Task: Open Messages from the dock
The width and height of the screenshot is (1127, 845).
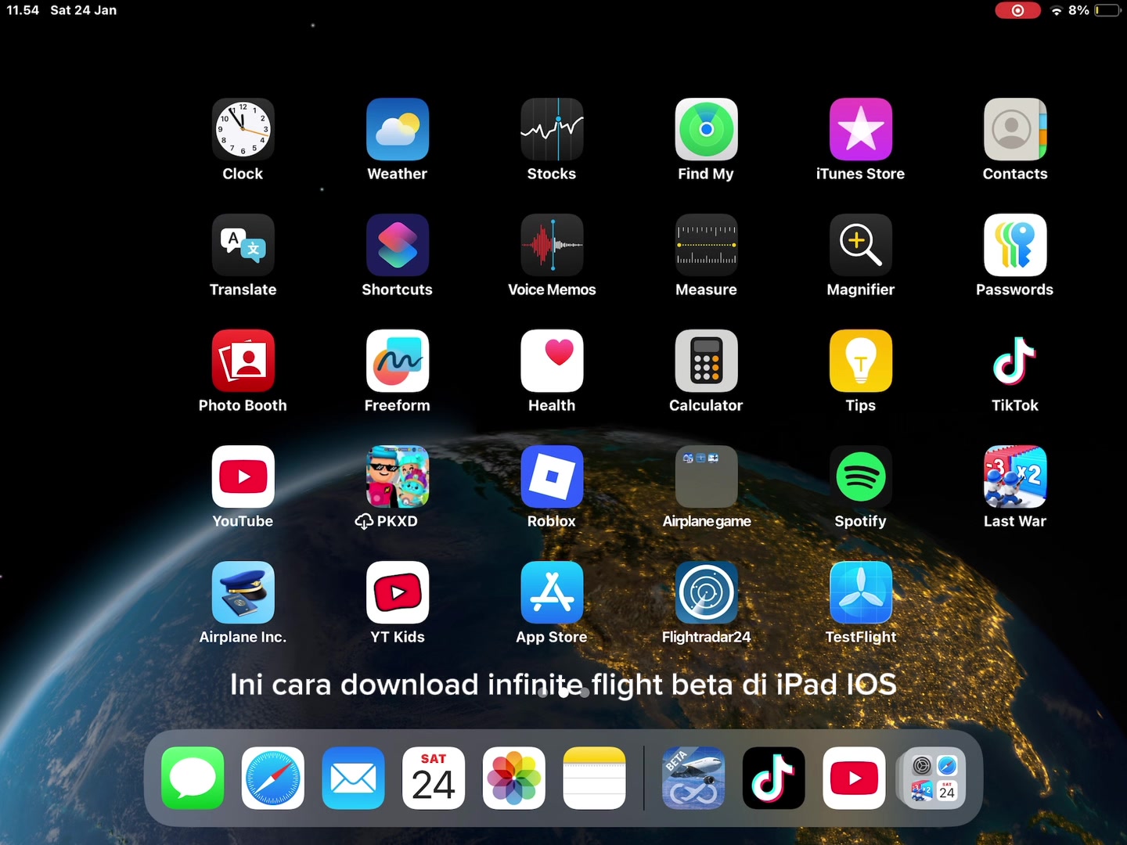Action: tap(193, 778)
